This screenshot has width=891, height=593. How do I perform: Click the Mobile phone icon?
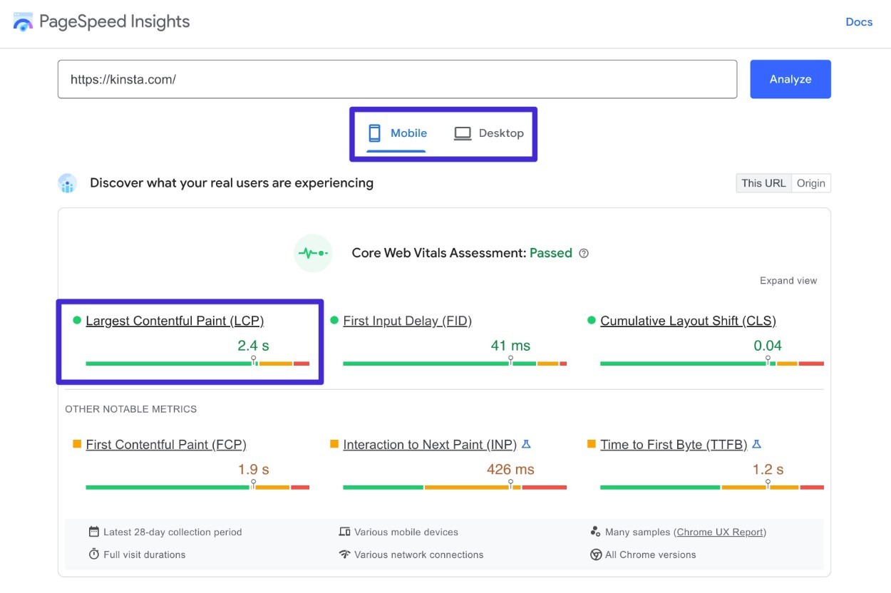374,133
